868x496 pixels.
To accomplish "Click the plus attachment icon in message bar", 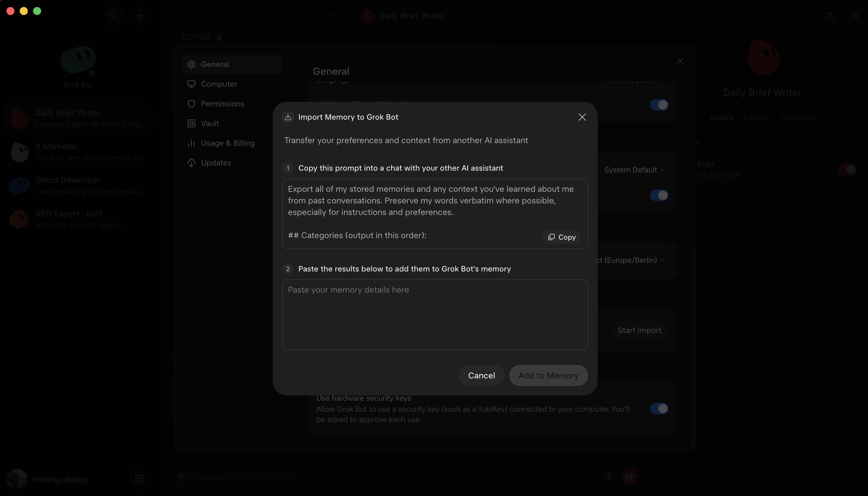I will tap(181, 477).
